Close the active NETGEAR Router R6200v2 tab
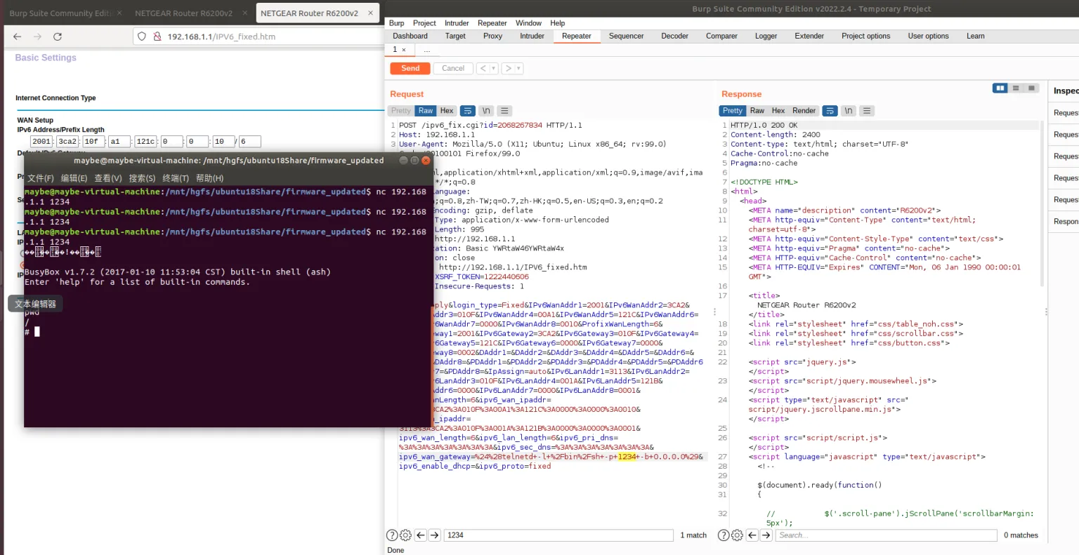The image size is (1079, 555). (371, 13)
